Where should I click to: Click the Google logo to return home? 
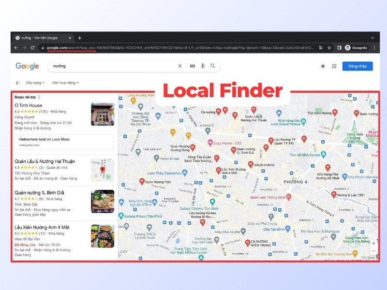27,66
